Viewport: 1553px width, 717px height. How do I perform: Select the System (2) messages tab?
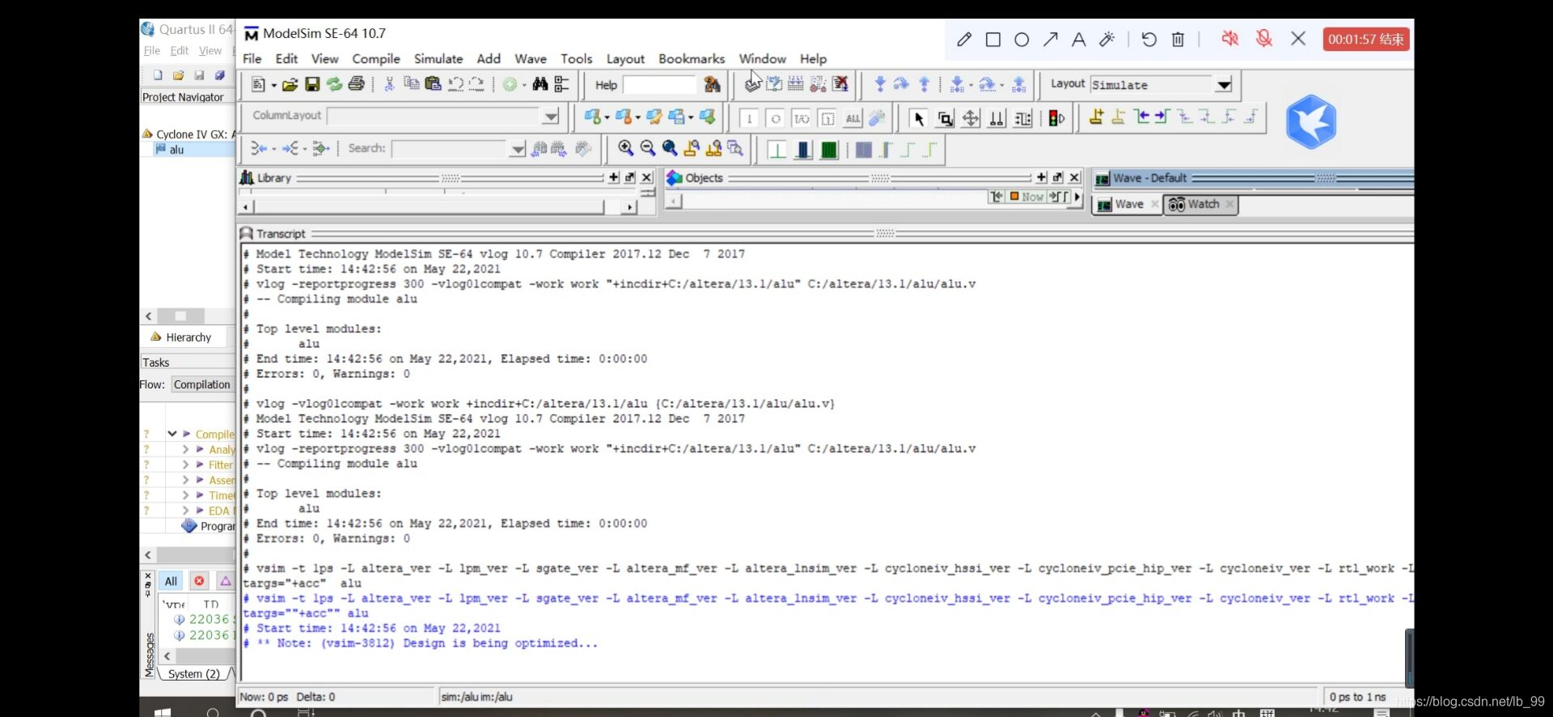coord(193,673)
